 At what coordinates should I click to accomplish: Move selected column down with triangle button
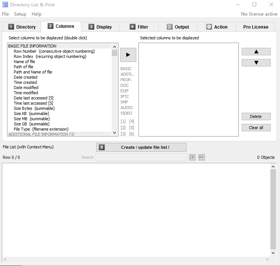(x=256, y=63)
